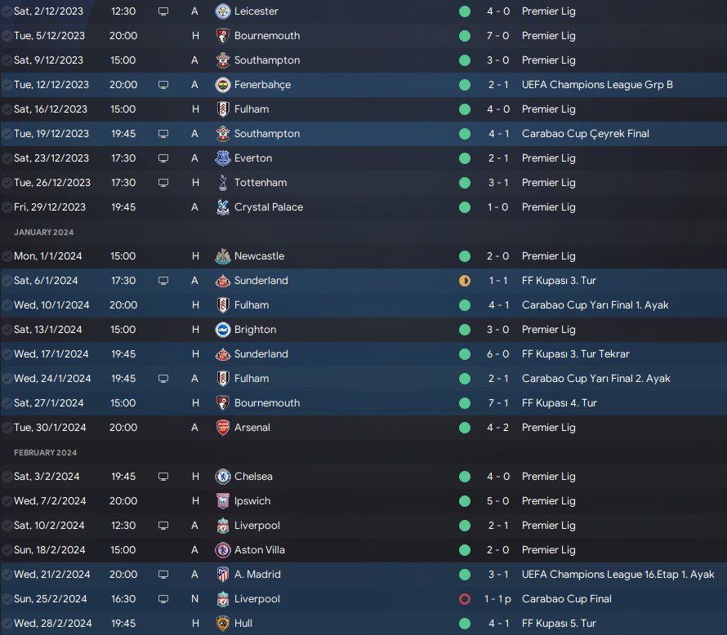The height and width of the screenshot is (635, 727).
Task: Click the Crystal Palace club badge
Action: 223,207
